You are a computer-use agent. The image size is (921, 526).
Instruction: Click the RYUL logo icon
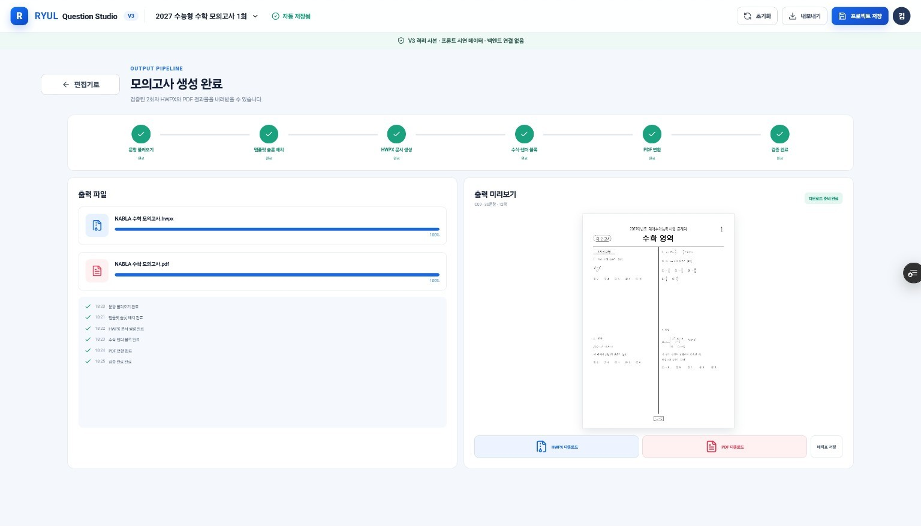pos(19,16)
